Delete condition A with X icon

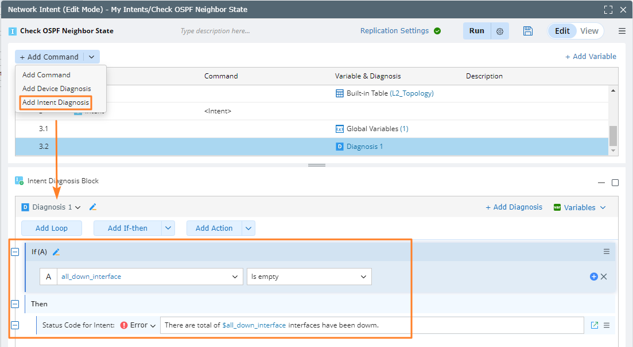[604, 277]
